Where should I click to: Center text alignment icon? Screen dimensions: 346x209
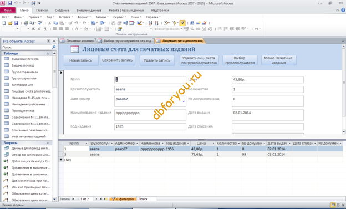pyautogui.click(x=60, y=29)
